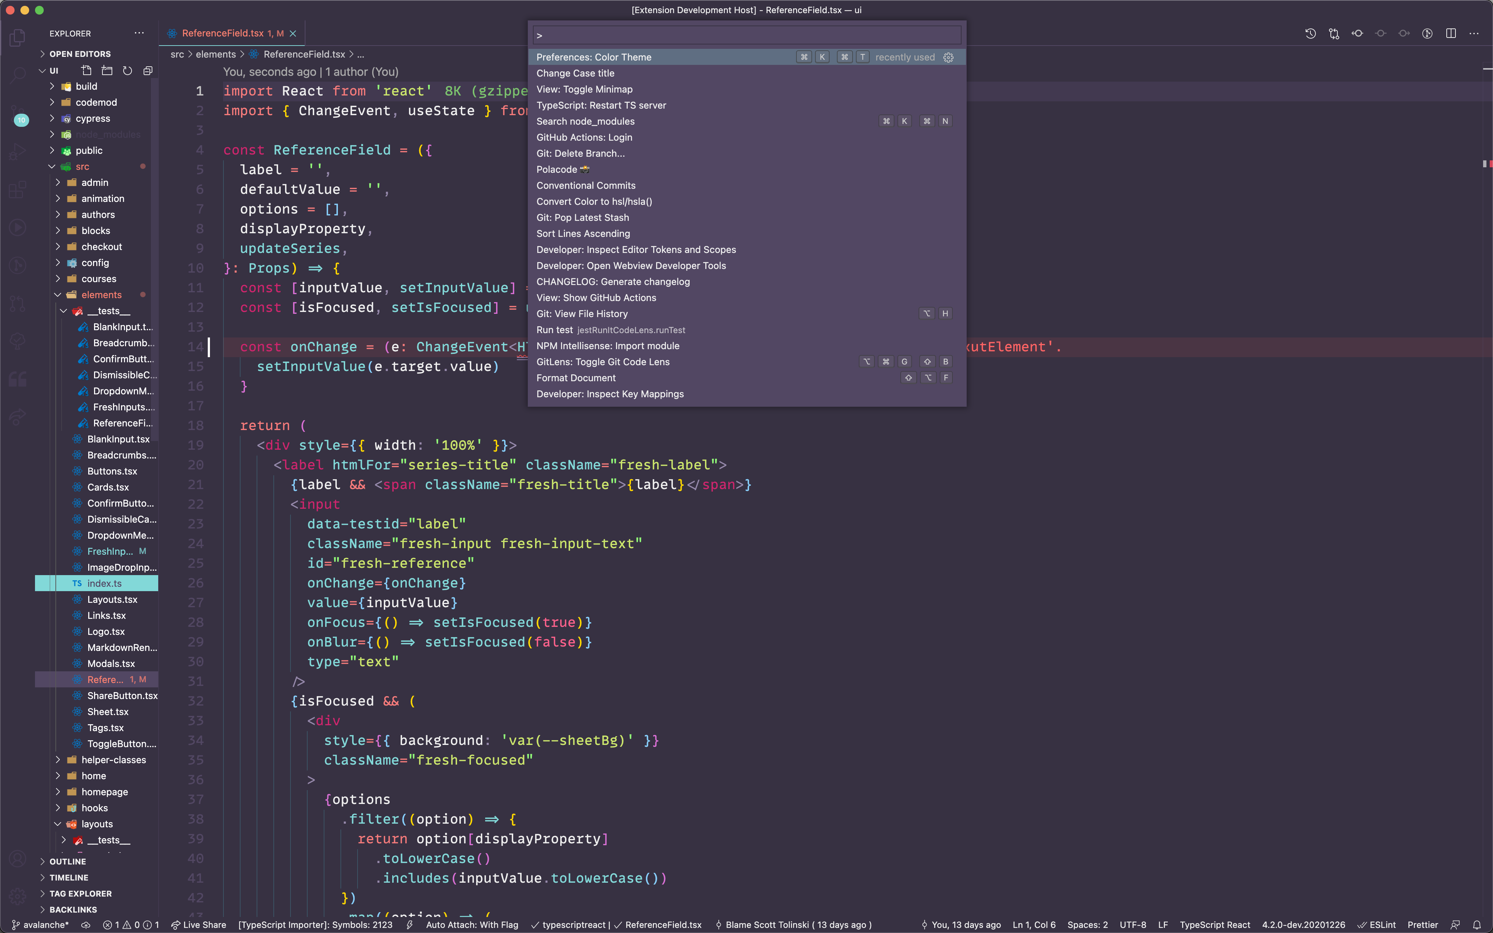
Task: Toggle Auto Attach: With Flag in status bar
Action: [471, 925]
